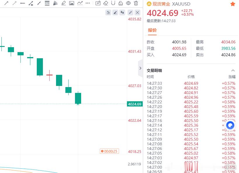Screen dimensions: 239x173
Task: Click the candle countdown timer 00:00:25
Action: pyautogui.click(x=109, y=151)
